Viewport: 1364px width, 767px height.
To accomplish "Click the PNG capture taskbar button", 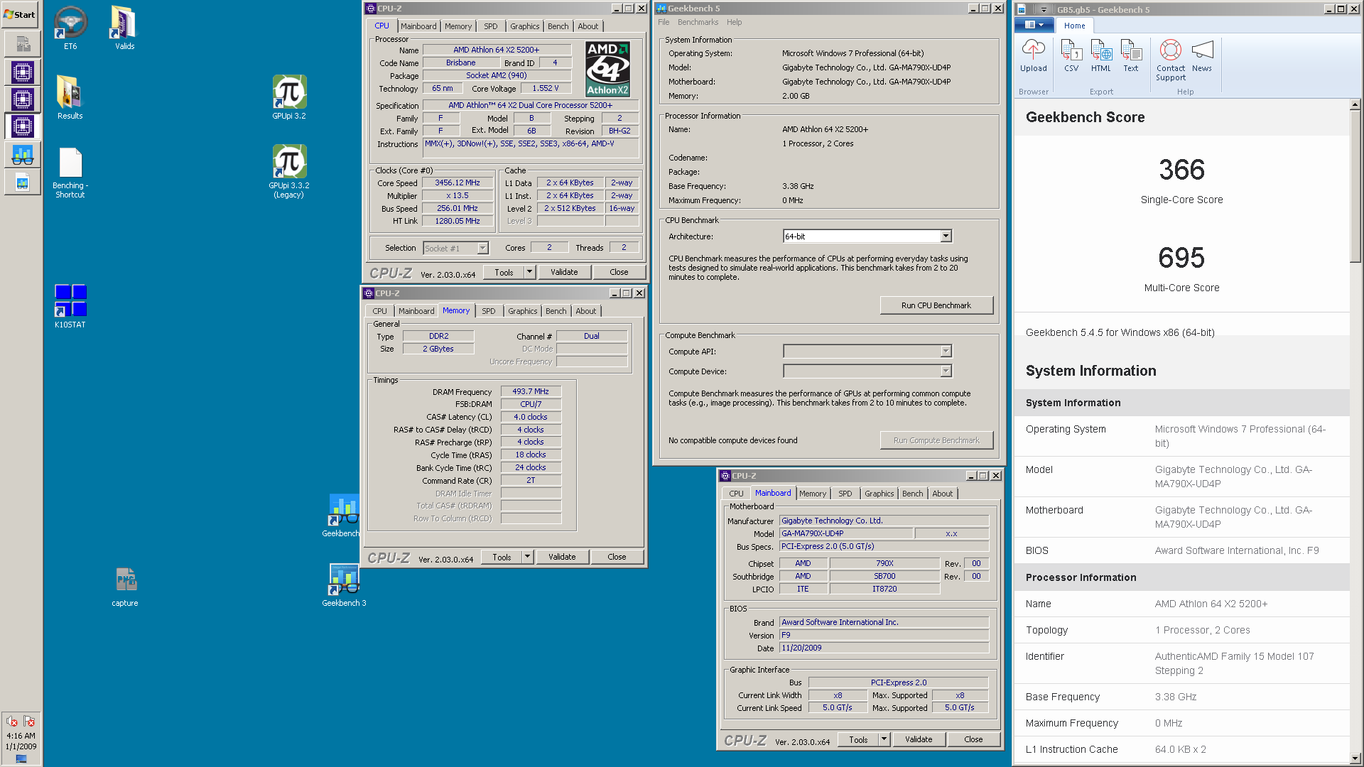I will coord(22,44).
